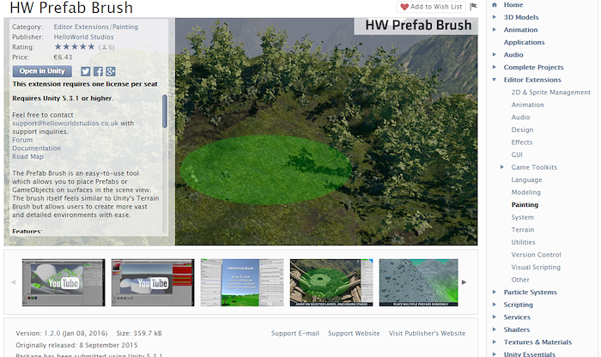Click Painting link beside Category label
The width and height of the screenshot is (601, 357).
tap(125, 27)
